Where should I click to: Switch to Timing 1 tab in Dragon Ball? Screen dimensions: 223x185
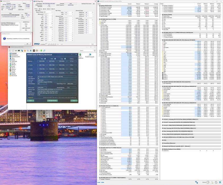tap(36, 9)
